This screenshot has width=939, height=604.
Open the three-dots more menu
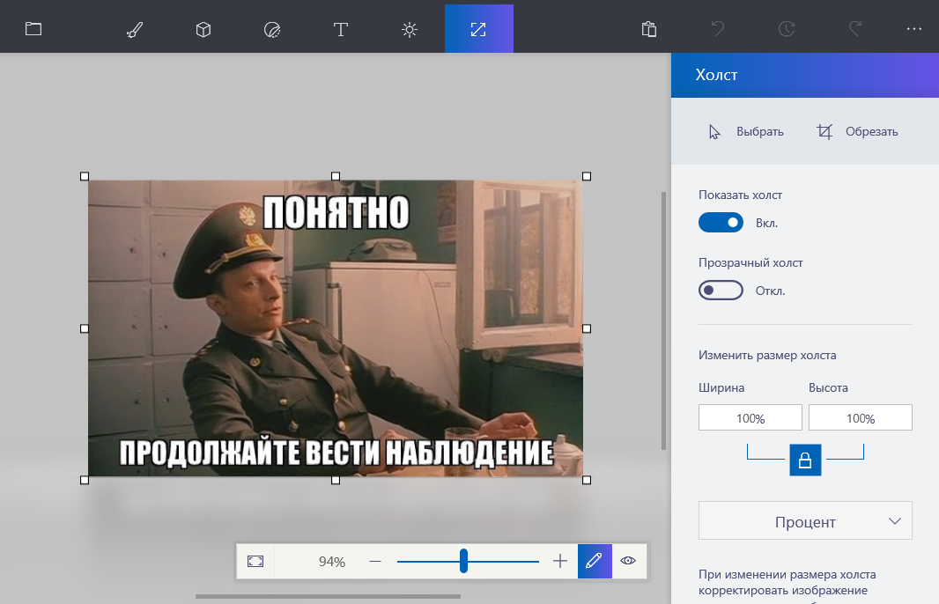pyautogui.click(x=913, y=29)
